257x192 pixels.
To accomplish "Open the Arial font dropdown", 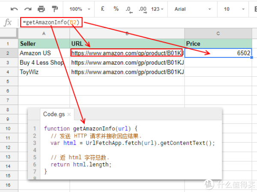I will (192, 9).
